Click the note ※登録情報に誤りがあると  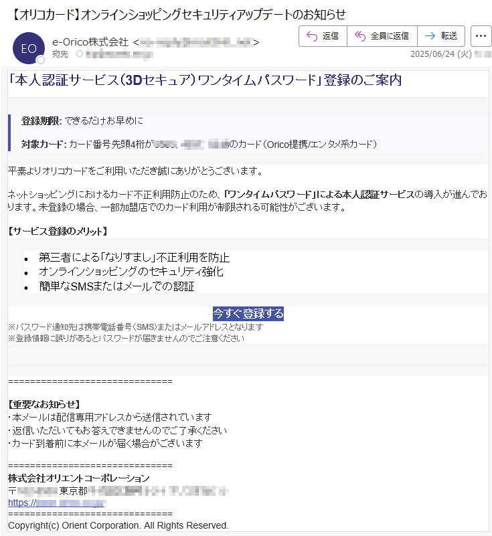coord(126,339)
